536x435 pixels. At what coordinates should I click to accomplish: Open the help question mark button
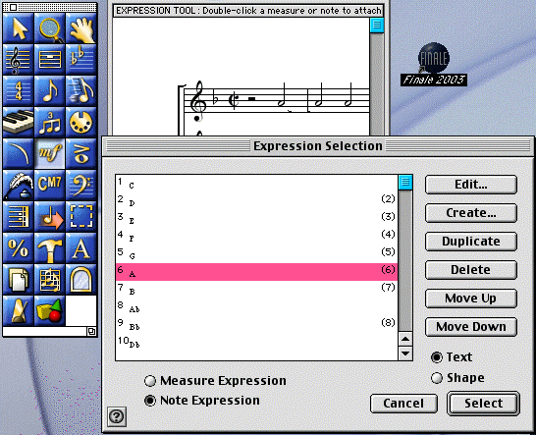point(117,416)
